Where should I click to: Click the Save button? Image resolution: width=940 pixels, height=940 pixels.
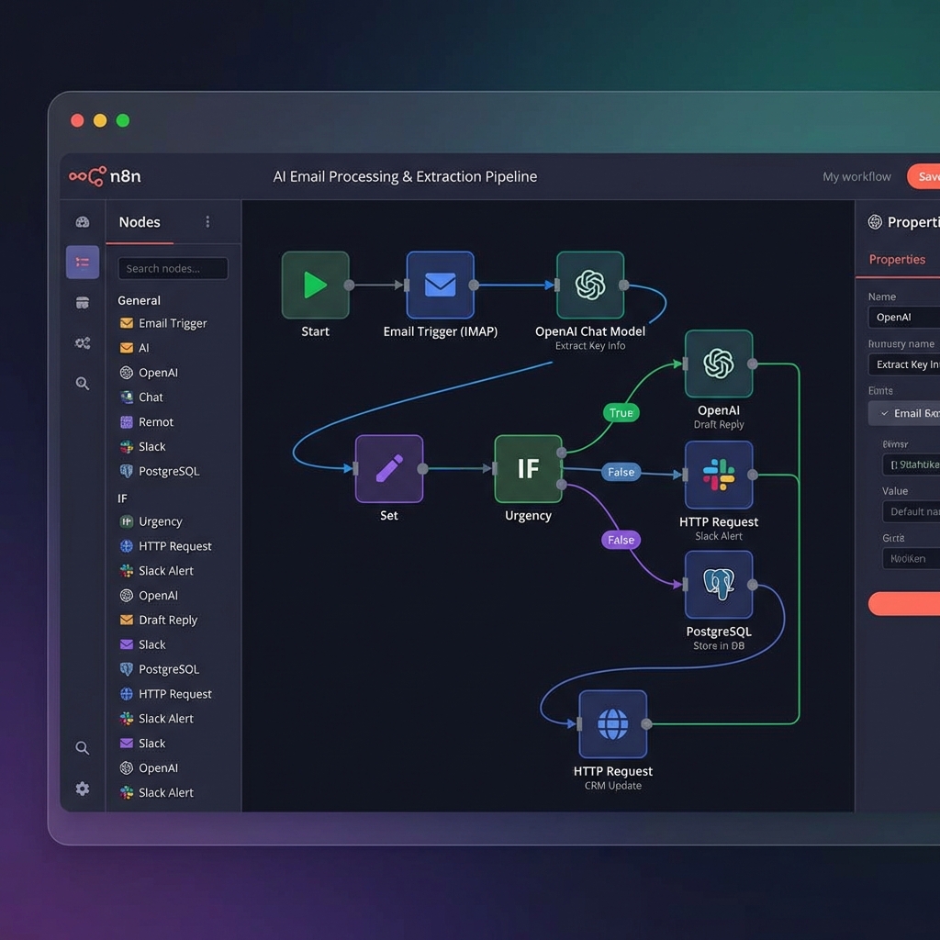click(923, 176)
